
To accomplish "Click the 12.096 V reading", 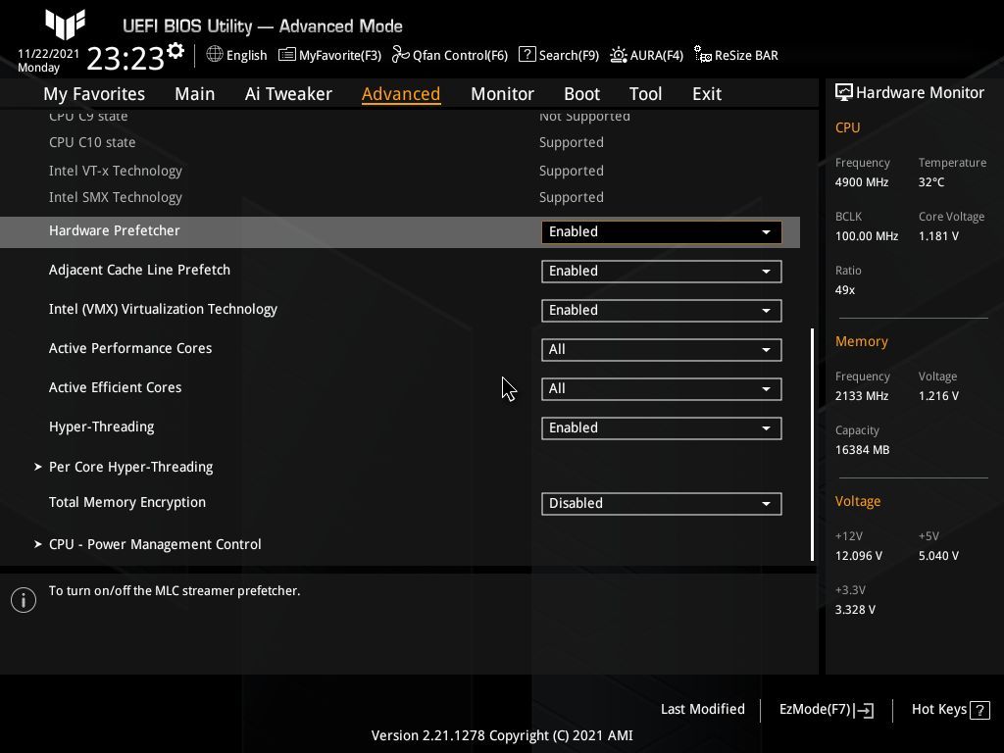I will (859, 555).
